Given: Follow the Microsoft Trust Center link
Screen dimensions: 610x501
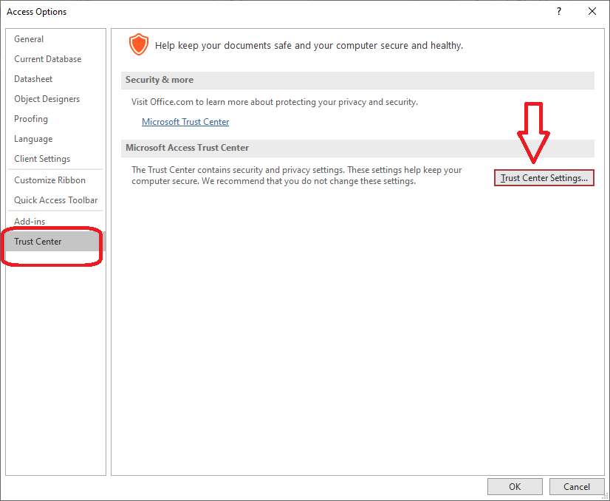Looking at the screenshot, I should (x=185, y=122).
